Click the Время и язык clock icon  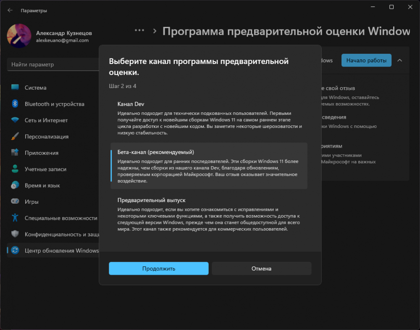coord(15,185)
